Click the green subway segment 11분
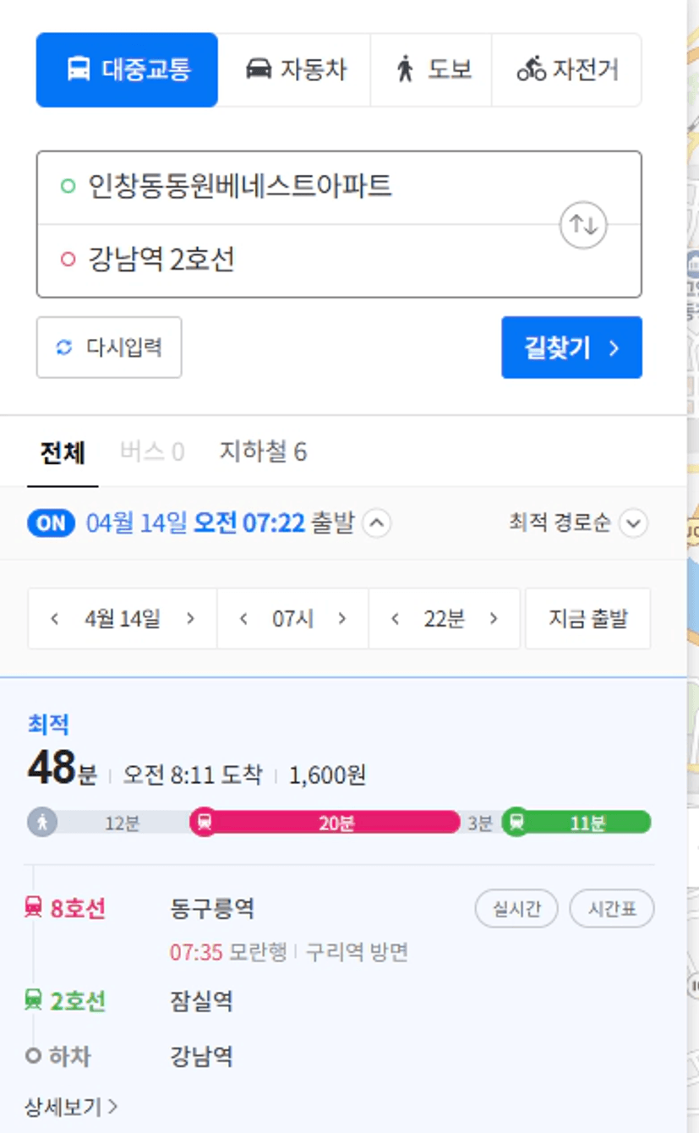Image resolution: width=699 pixels, height=1133 pixels. coord(576,823)
